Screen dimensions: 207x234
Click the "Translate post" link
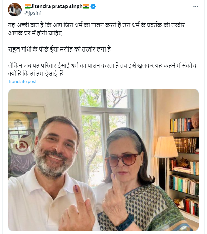(x=23, y=82)
